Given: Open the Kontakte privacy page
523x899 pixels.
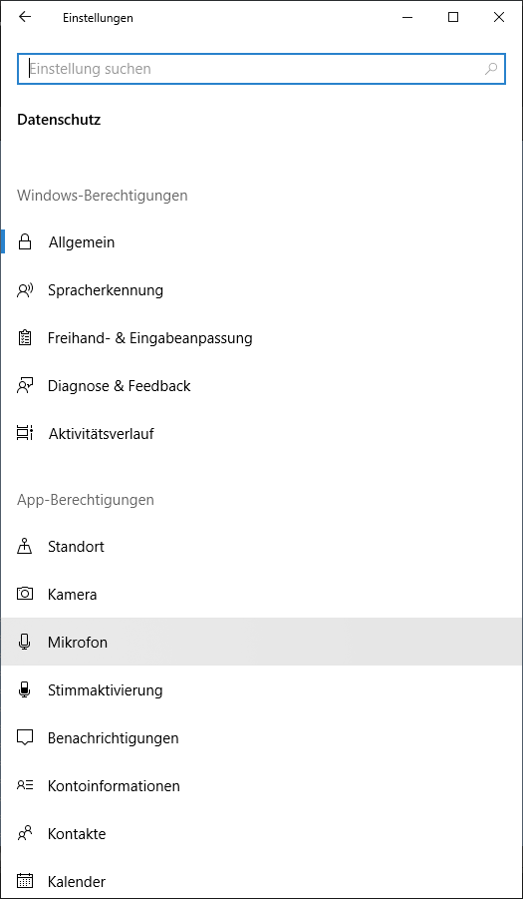Looking at the screenshot, I should click(261, 833).
